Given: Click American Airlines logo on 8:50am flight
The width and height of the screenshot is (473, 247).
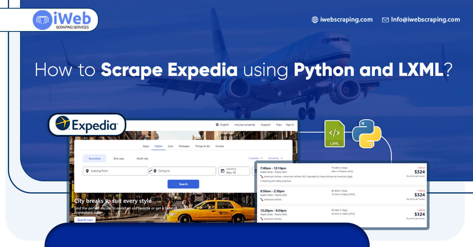Looking at the screenshot, I should [x=262, y=199].
